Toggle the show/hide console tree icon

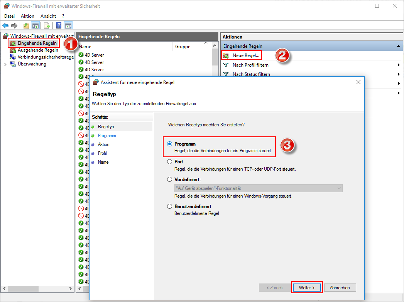coord(35,26)
